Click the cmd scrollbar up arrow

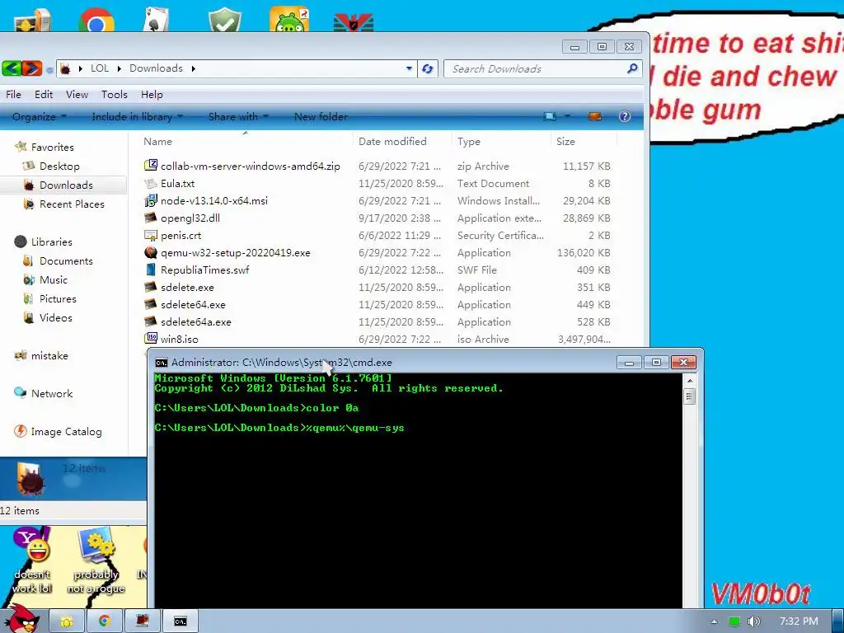point(689,381)
